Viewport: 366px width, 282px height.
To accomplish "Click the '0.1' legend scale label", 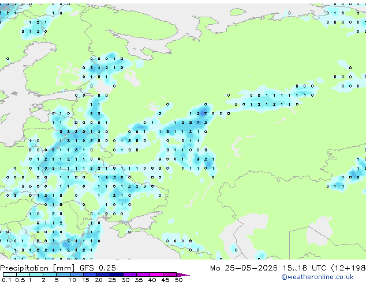I will click(x=6, y=280).
